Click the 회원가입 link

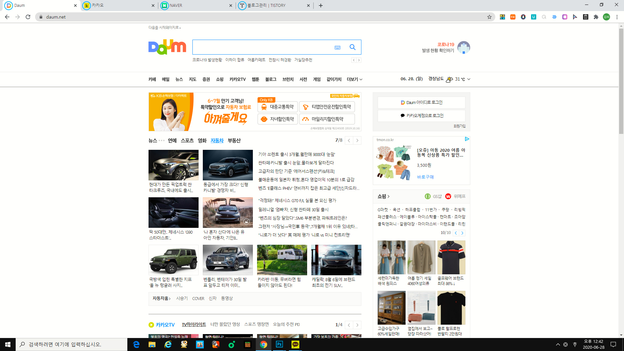[460, 126]
